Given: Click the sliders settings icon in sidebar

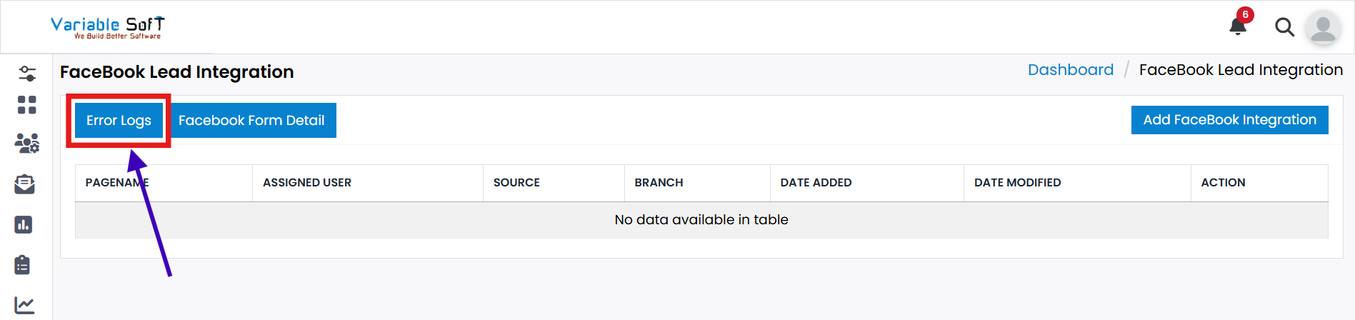Looking at the screenshot, I should click(x=27, y=73).
